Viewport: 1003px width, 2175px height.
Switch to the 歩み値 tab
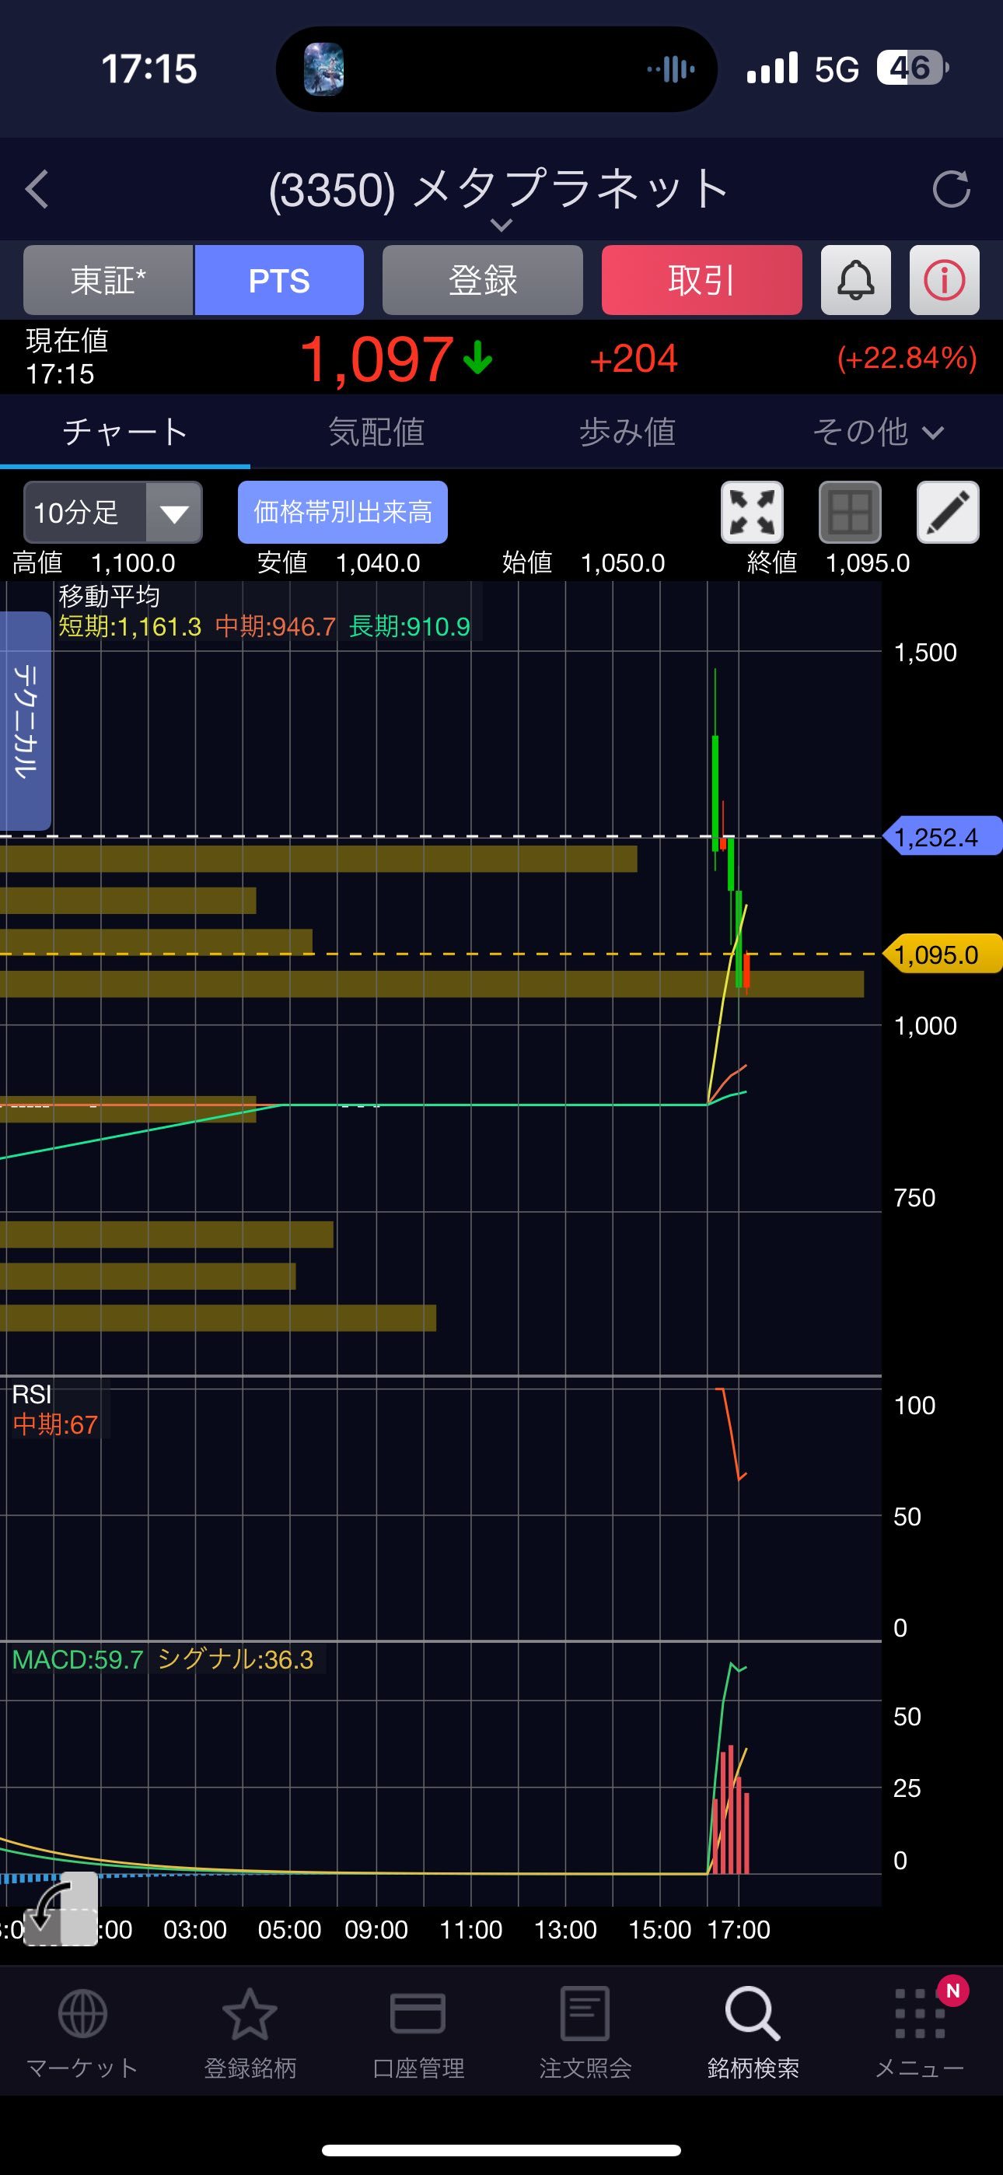[627, 433]
